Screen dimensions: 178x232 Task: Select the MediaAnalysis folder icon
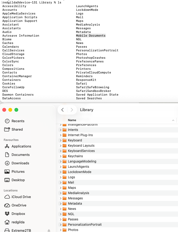coord(65,193)
